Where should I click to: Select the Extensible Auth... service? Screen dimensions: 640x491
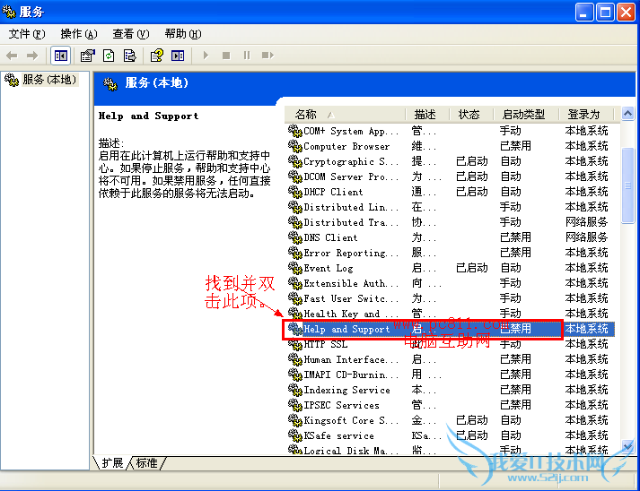tap(351, 283)
